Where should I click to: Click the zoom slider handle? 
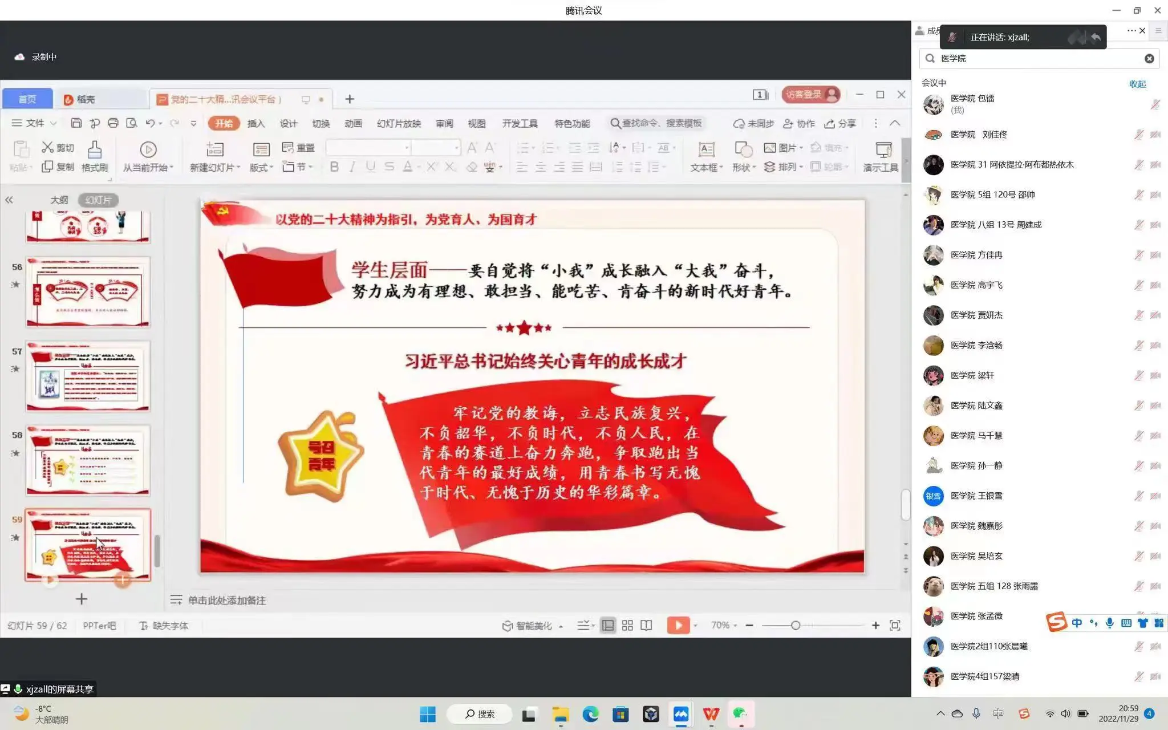click(796, 626)
